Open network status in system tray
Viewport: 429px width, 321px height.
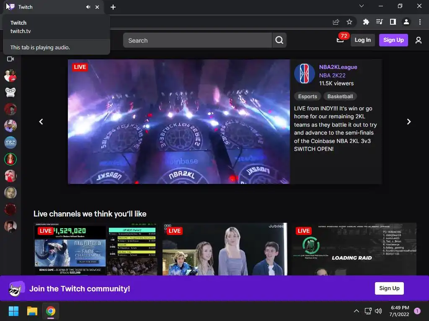pyautogui.click(x=368, y=311)
